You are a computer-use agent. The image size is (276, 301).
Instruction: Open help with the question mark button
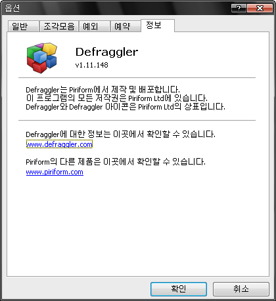click(x=239, y=9)
